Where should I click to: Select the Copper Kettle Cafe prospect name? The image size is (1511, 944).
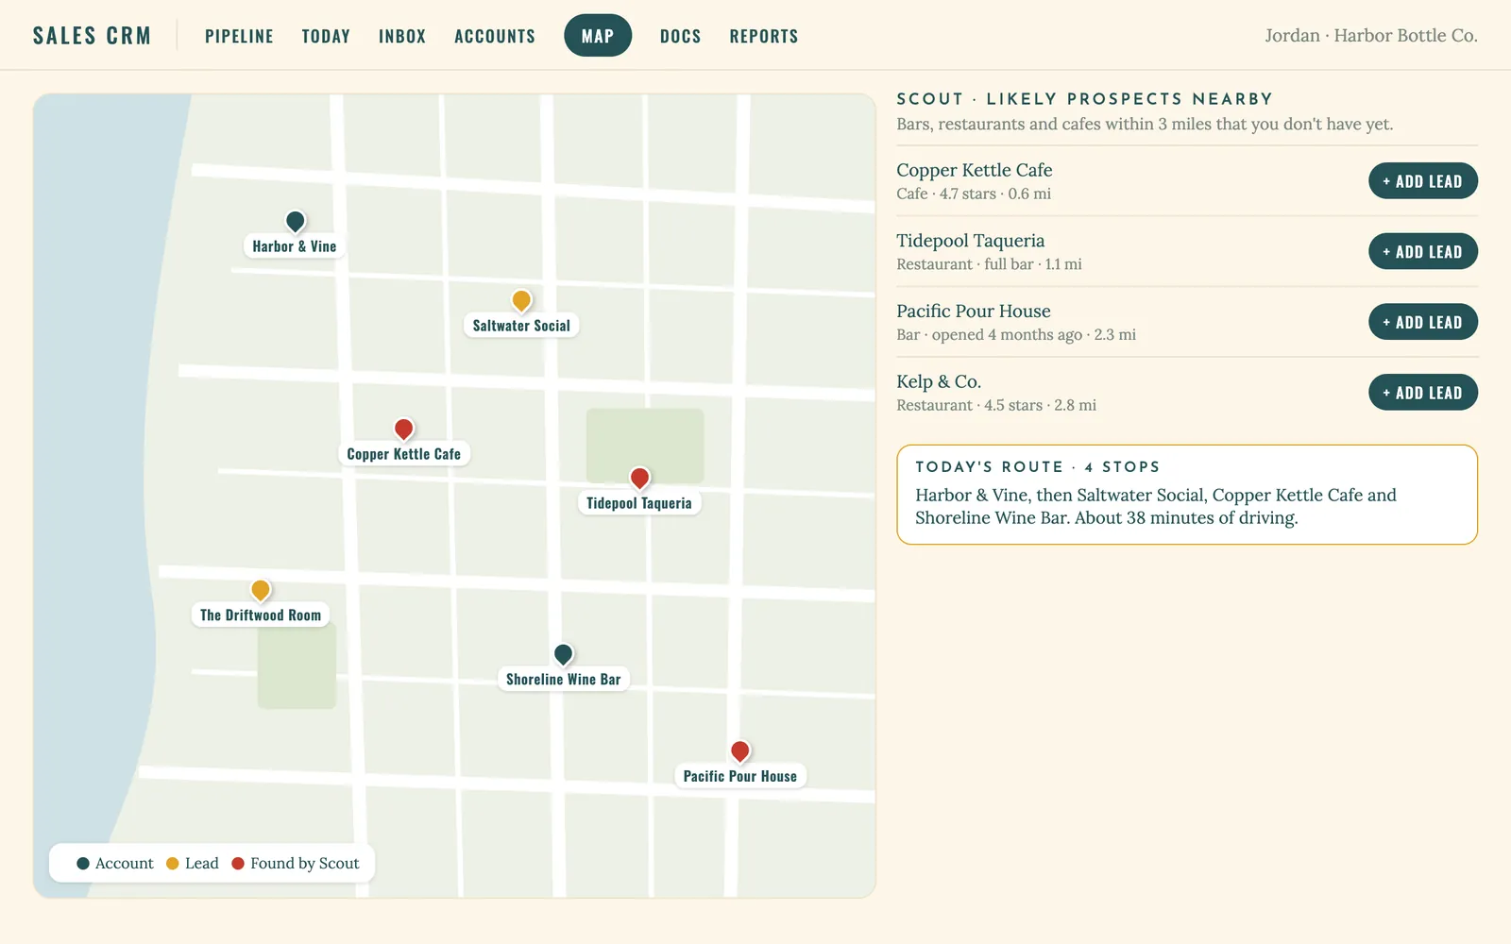(975, 170)
